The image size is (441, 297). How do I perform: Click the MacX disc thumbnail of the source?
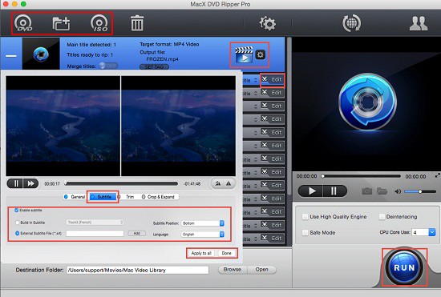[41, 54]
